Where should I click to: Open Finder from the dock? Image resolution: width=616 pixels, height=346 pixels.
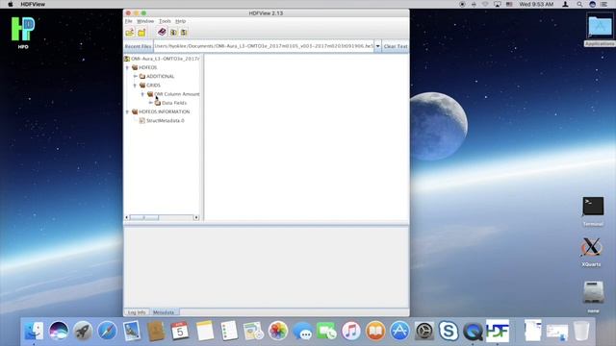34,331
